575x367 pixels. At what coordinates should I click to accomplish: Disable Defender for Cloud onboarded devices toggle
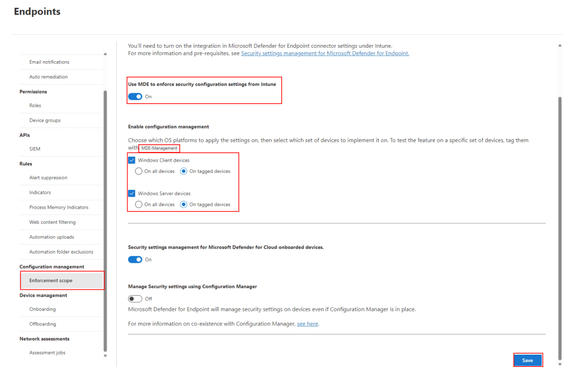click(x=135, y=260)
